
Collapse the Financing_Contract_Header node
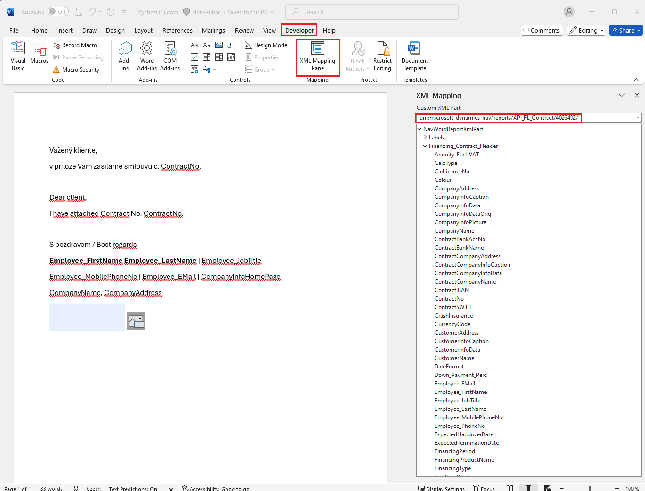(425, 146)
